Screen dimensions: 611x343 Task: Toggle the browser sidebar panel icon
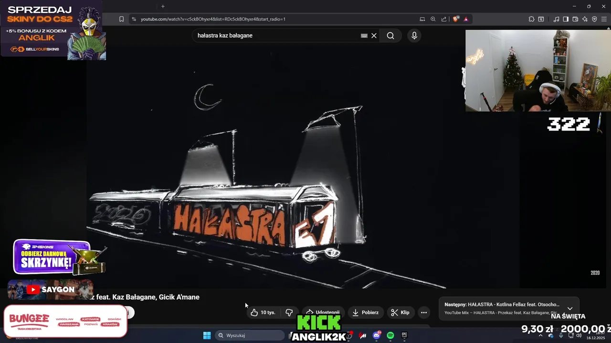click(566, 19)
